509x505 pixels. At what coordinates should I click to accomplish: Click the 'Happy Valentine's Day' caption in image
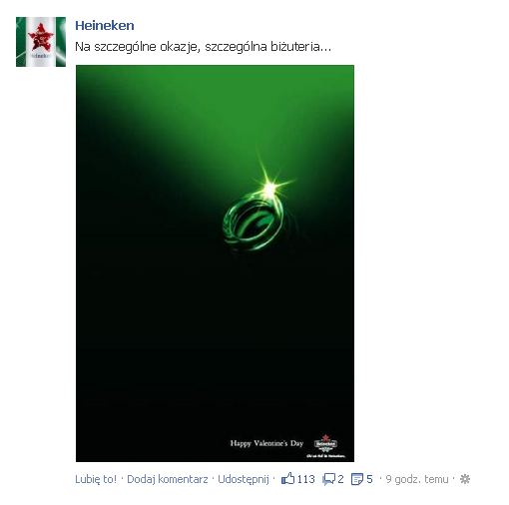pyautogui.click(x=266, y=443)
